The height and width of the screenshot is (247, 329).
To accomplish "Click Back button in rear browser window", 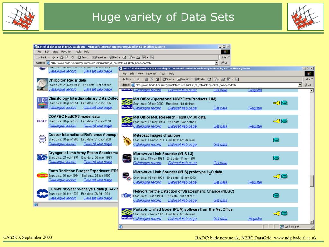I will pos(42,57).
